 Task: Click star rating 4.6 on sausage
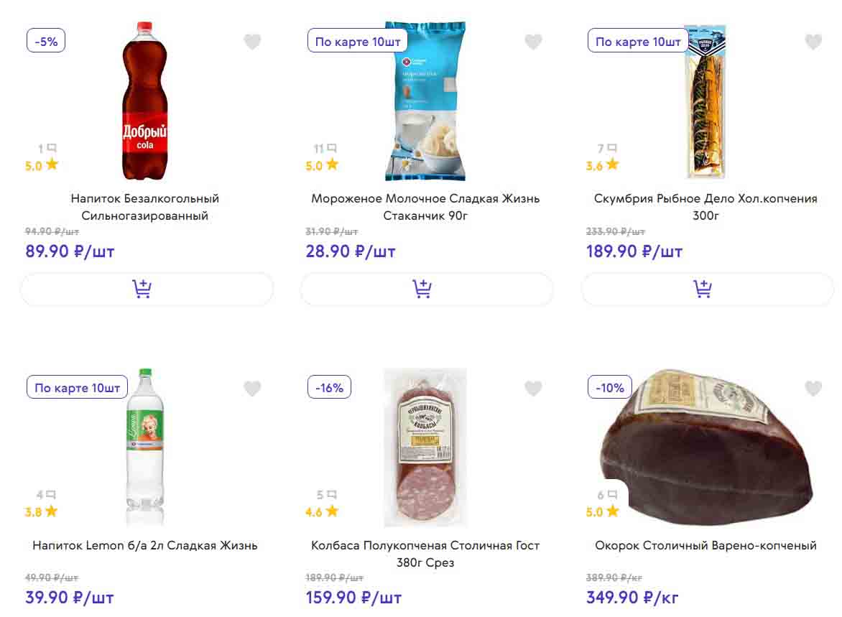[322, 512]
